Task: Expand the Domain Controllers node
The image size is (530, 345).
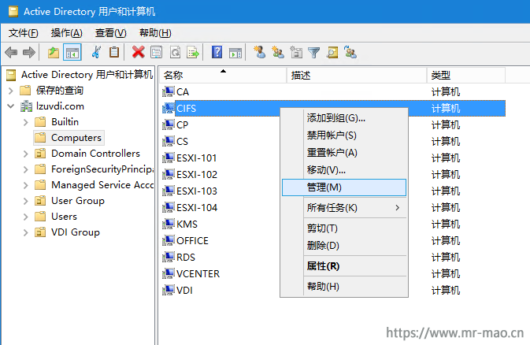Action: [x=26, y=154]
